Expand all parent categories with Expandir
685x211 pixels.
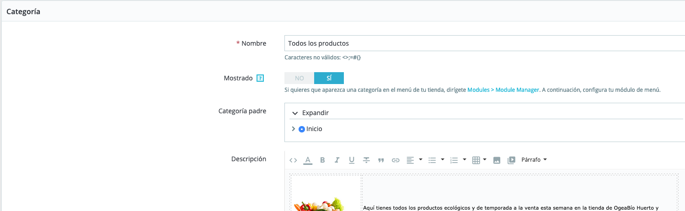tap(310, 113)
